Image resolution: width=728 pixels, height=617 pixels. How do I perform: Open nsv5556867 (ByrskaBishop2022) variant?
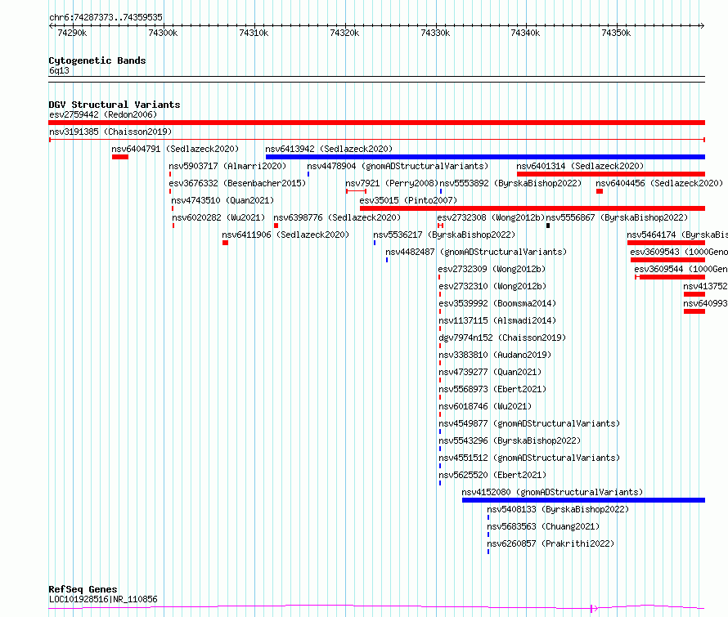pyautogui.click(x=617, y=217)
